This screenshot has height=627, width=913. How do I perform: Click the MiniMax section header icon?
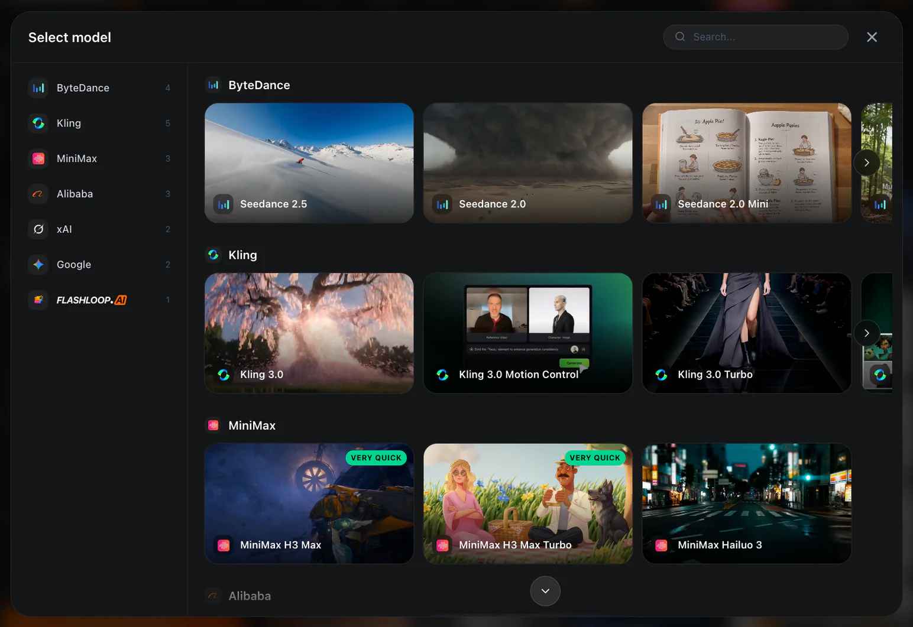[x=213, y=425]
